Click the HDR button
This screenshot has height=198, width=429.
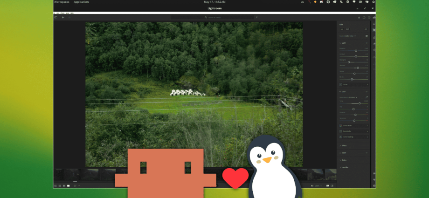click(x=366, y=29)
